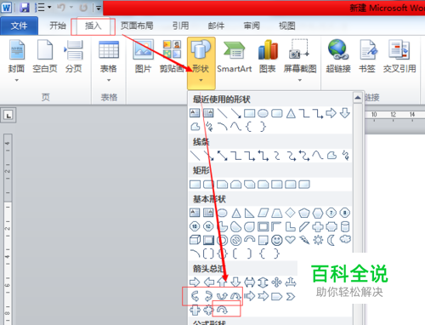Insert a 图片 picture
425x325 pixels.
[x=143, y=56]
